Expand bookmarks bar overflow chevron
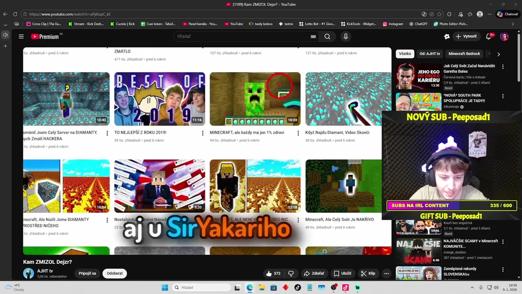This screenshot has height=294, width=522. pos(513,24)
